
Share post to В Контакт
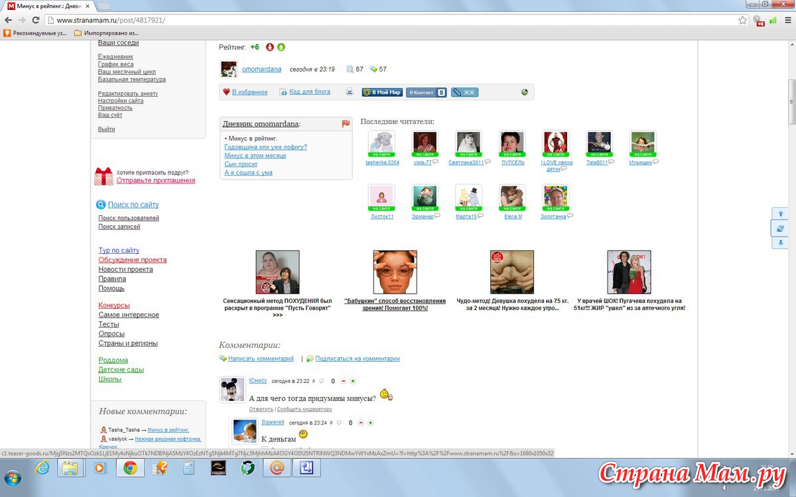[x=427, y=93]
